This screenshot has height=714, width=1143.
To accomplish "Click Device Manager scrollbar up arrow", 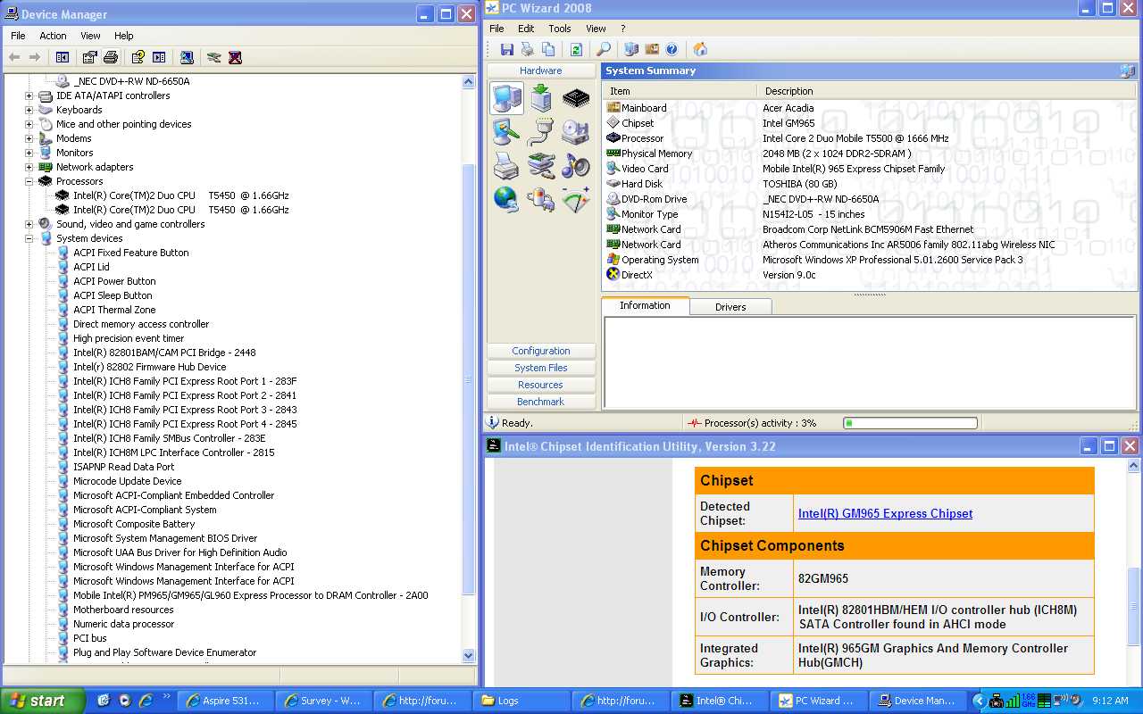I will pyautogui.click(x=469, y=81).
